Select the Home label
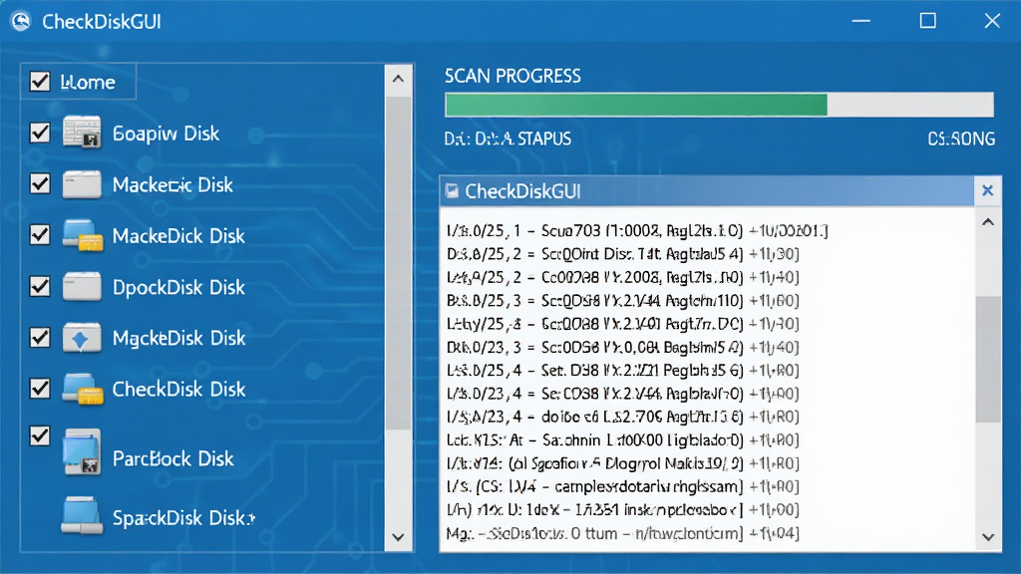The height and width of the screenshot is (574, 1021). (x=88, y=82)
